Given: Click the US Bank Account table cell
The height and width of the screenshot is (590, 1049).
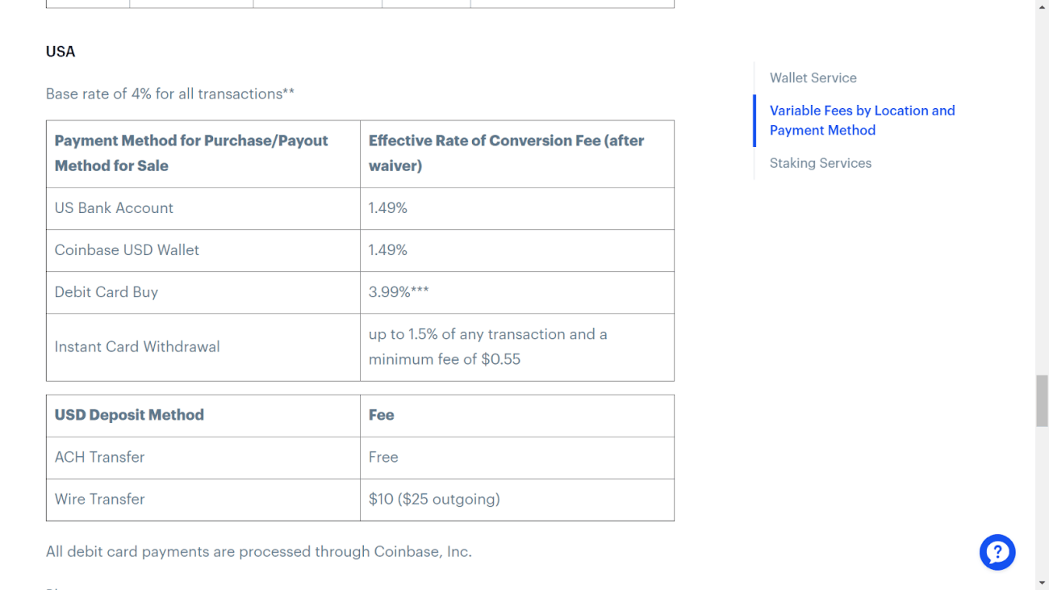Looking at the screenshot, I should click(x=203, y=208).
